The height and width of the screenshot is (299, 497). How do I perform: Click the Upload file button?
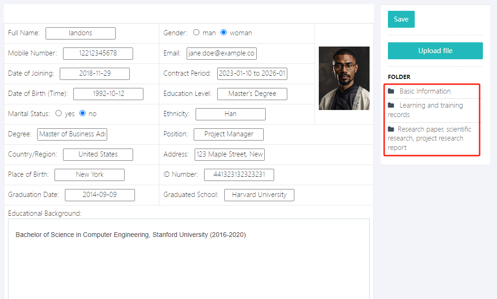435,51
